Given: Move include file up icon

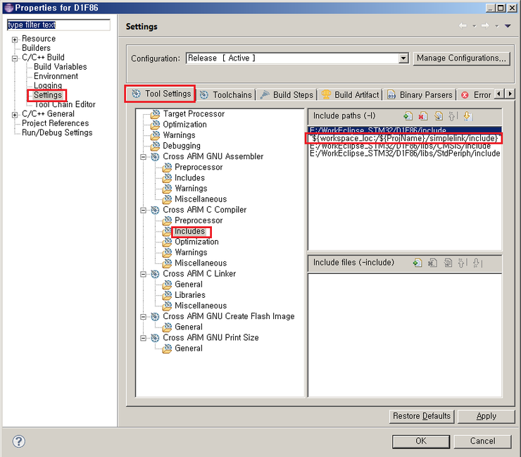Looking at the screenshot, I should click(x=462, y=263).
